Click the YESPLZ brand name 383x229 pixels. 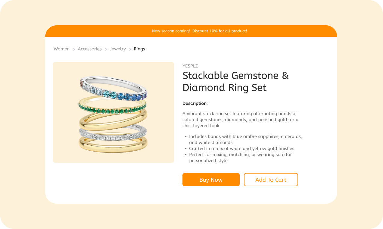[x=190, y=66]
